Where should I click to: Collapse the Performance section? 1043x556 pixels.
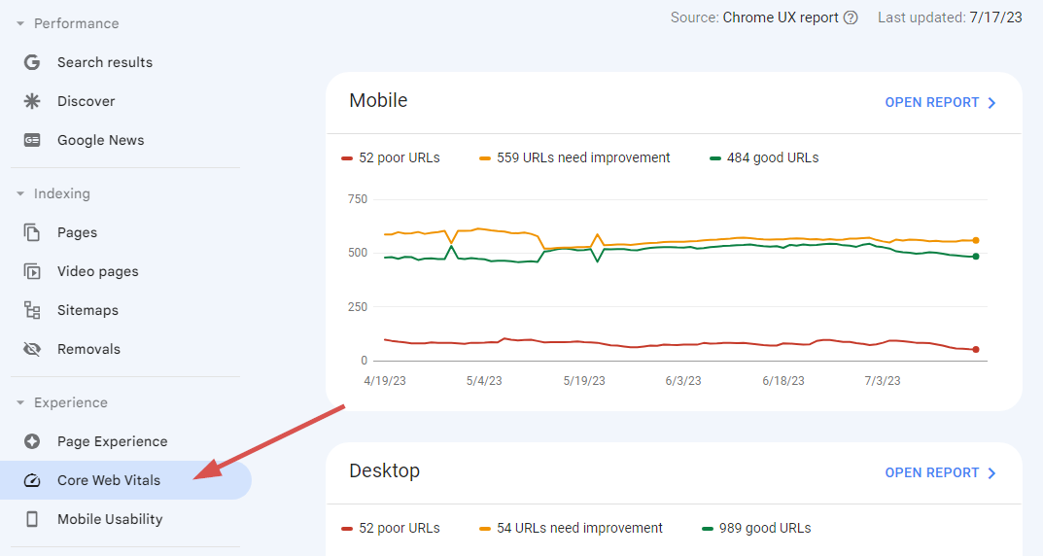click(x=20, y=23)
